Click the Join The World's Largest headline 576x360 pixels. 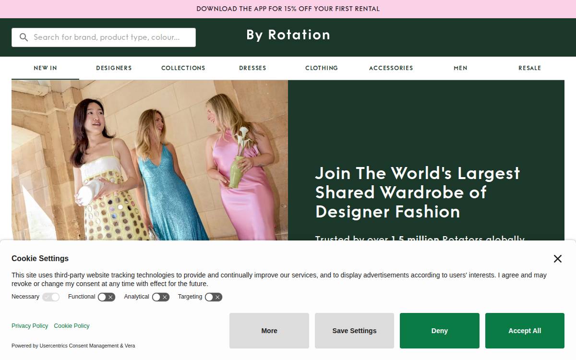(417, 192)
